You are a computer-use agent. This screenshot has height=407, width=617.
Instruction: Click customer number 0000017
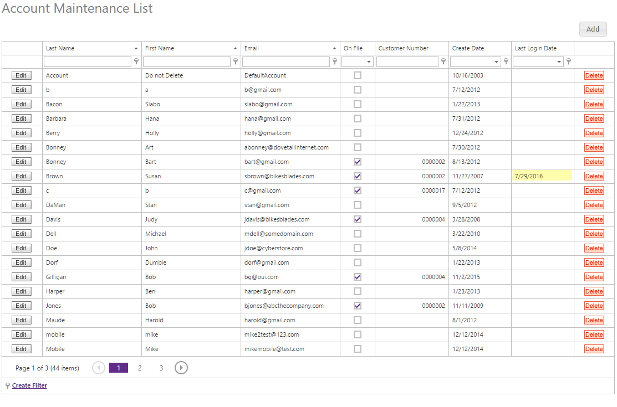(434, 190)
